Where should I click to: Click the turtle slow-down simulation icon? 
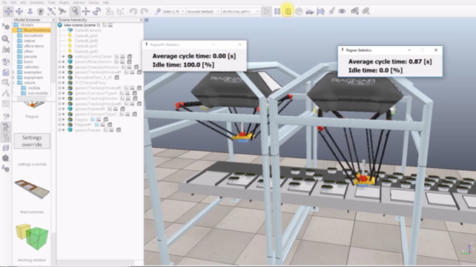pos(310,12)
